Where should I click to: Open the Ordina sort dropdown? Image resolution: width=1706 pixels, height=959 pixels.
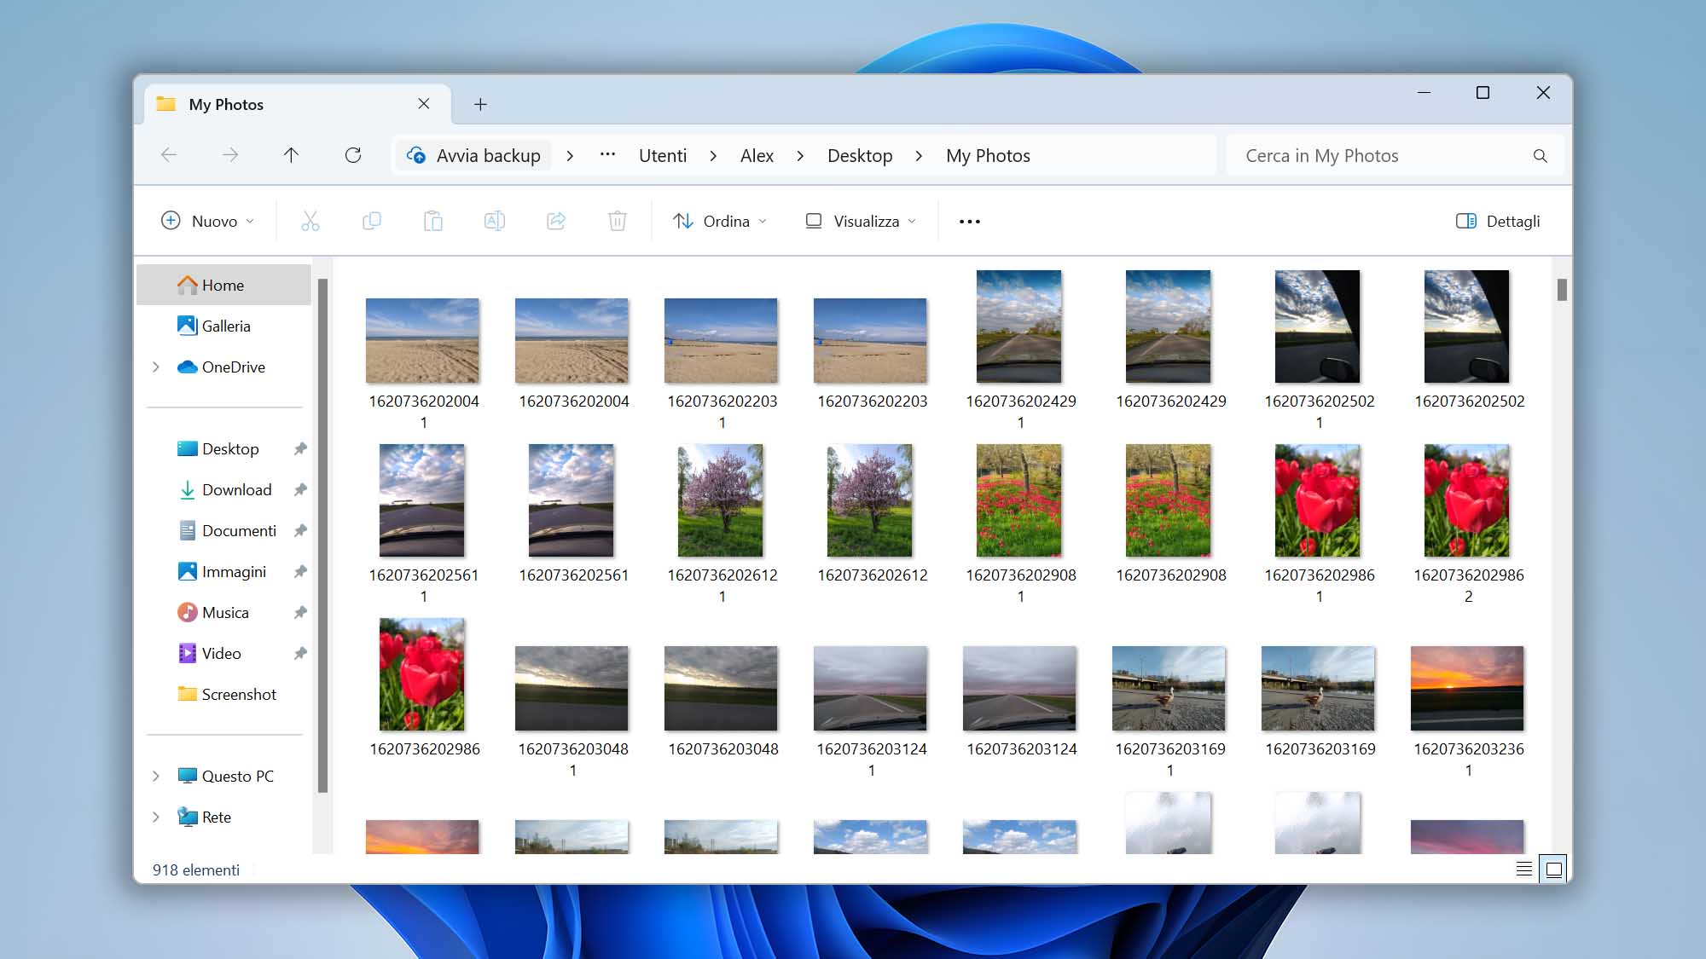click(720, 222)
